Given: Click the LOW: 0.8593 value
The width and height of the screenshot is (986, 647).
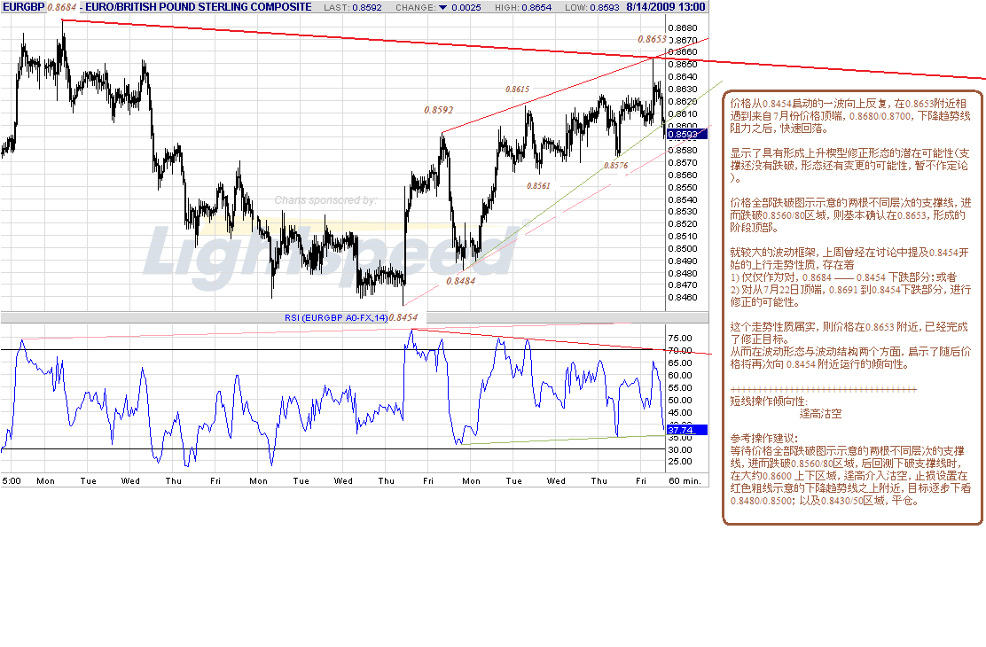Looking at the screenshot, I should coord(591,8).
